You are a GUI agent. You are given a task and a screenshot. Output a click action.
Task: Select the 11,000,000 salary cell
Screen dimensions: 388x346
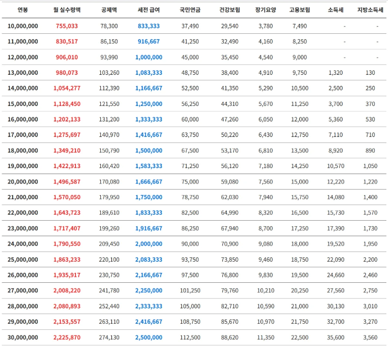(x=23, y=42)
